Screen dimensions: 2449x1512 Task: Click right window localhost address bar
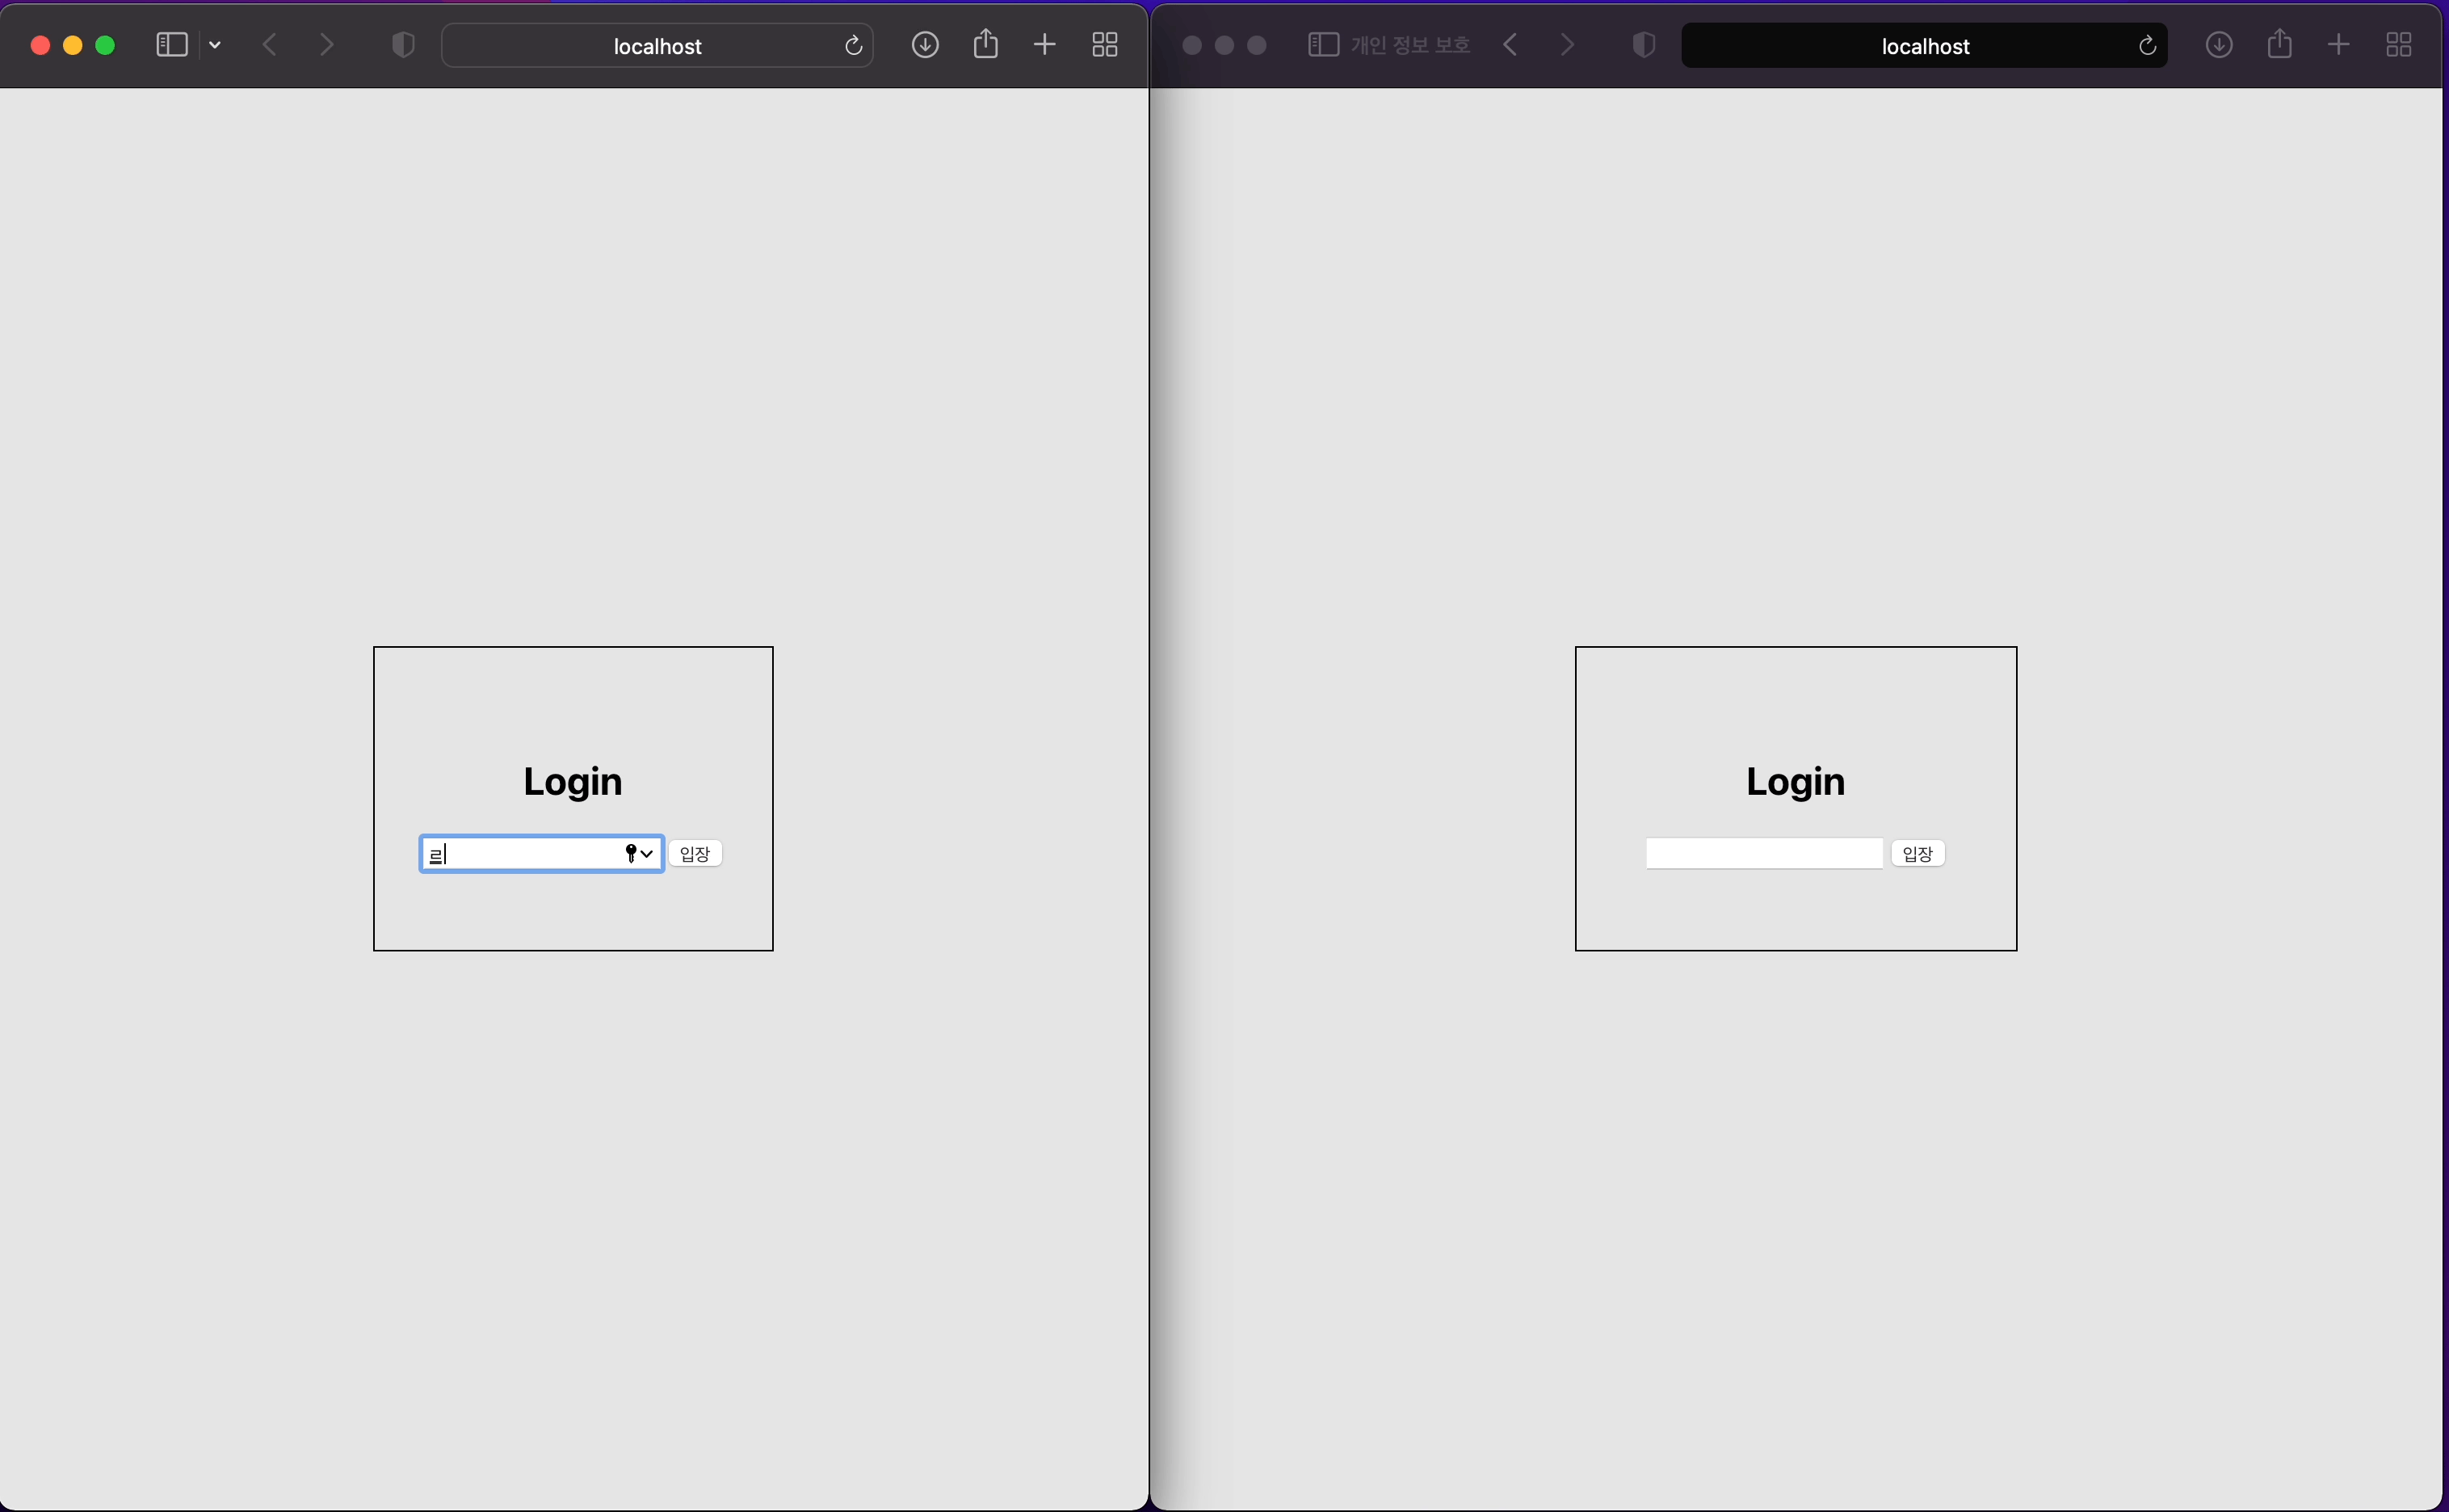pos(1924,46)
